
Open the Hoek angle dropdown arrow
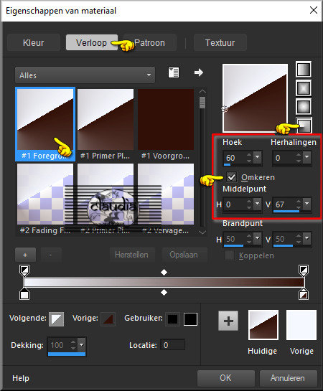[258, 157]
